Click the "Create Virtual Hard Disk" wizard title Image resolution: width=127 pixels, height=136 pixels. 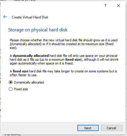(30, 17)
